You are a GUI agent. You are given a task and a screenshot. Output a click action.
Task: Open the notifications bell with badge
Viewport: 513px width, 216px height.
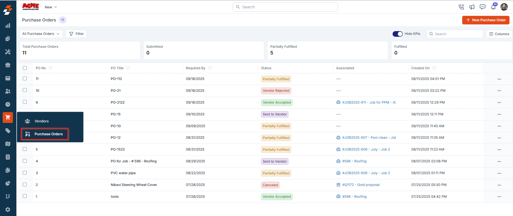[x=493, y=7]
